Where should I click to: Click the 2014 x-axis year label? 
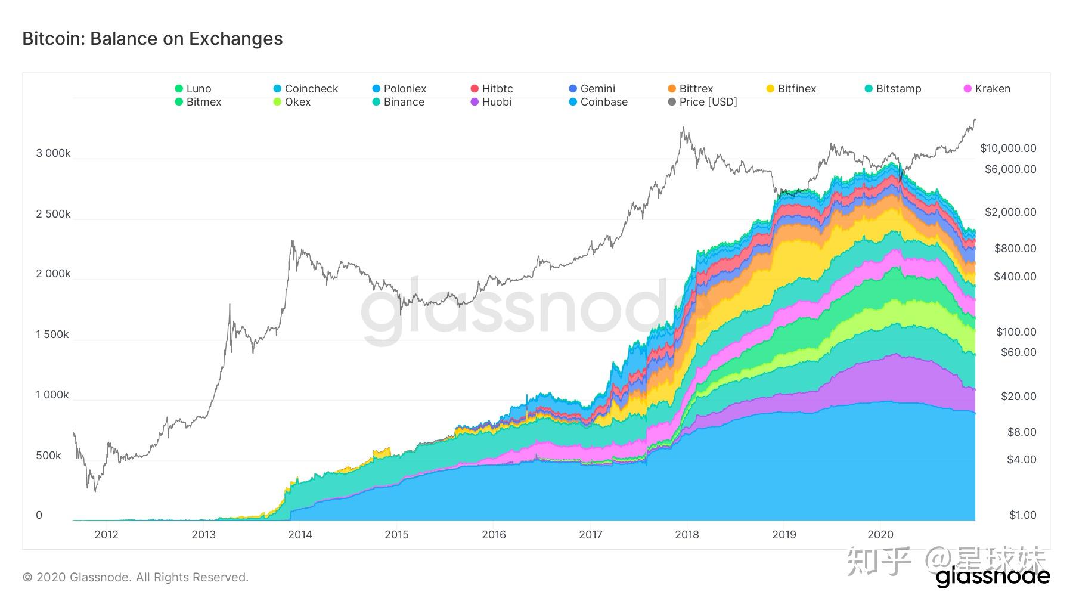click(x=300, y=535)
